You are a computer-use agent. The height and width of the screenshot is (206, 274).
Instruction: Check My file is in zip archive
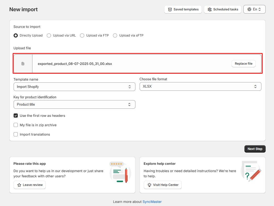pos(16,125)
